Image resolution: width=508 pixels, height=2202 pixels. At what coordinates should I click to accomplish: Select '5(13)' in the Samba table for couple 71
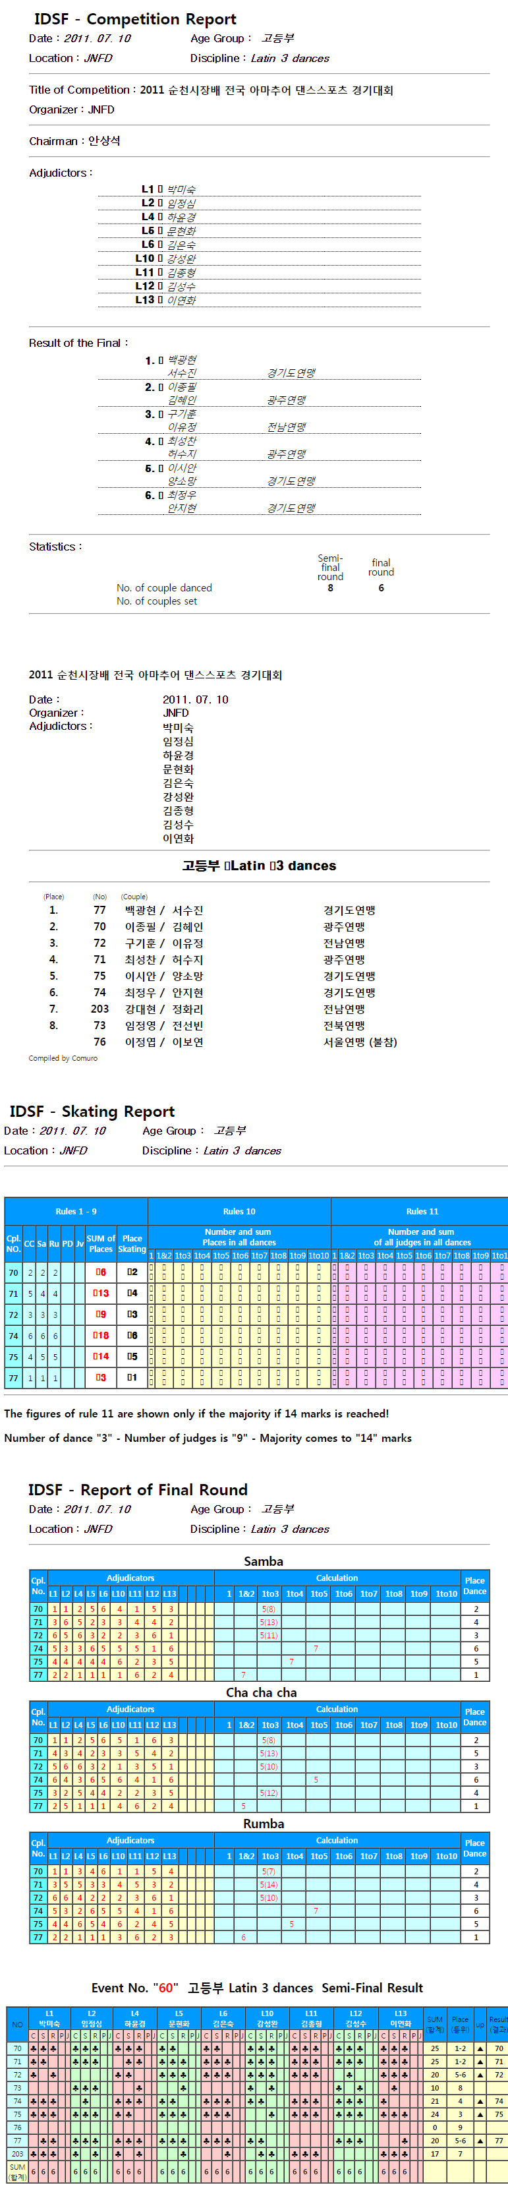click(x=269, y=1622)
